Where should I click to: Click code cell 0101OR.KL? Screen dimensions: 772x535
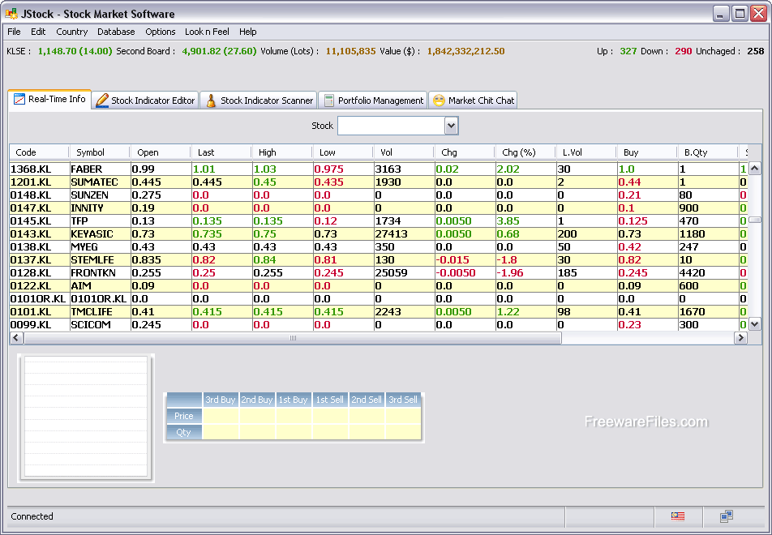tap(38, 299)
